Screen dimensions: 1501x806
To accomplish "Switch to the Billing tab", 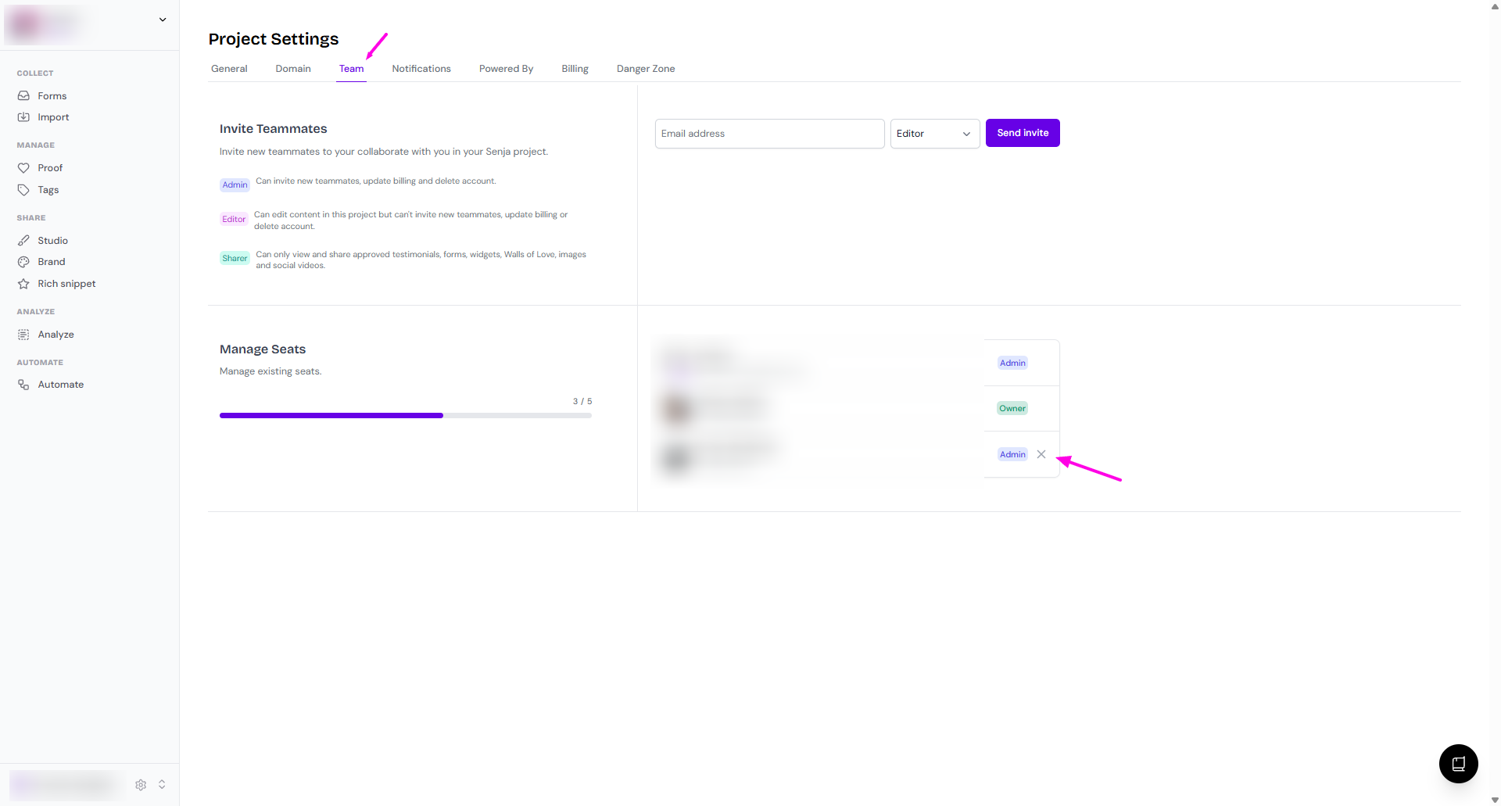I will (575, 69).
